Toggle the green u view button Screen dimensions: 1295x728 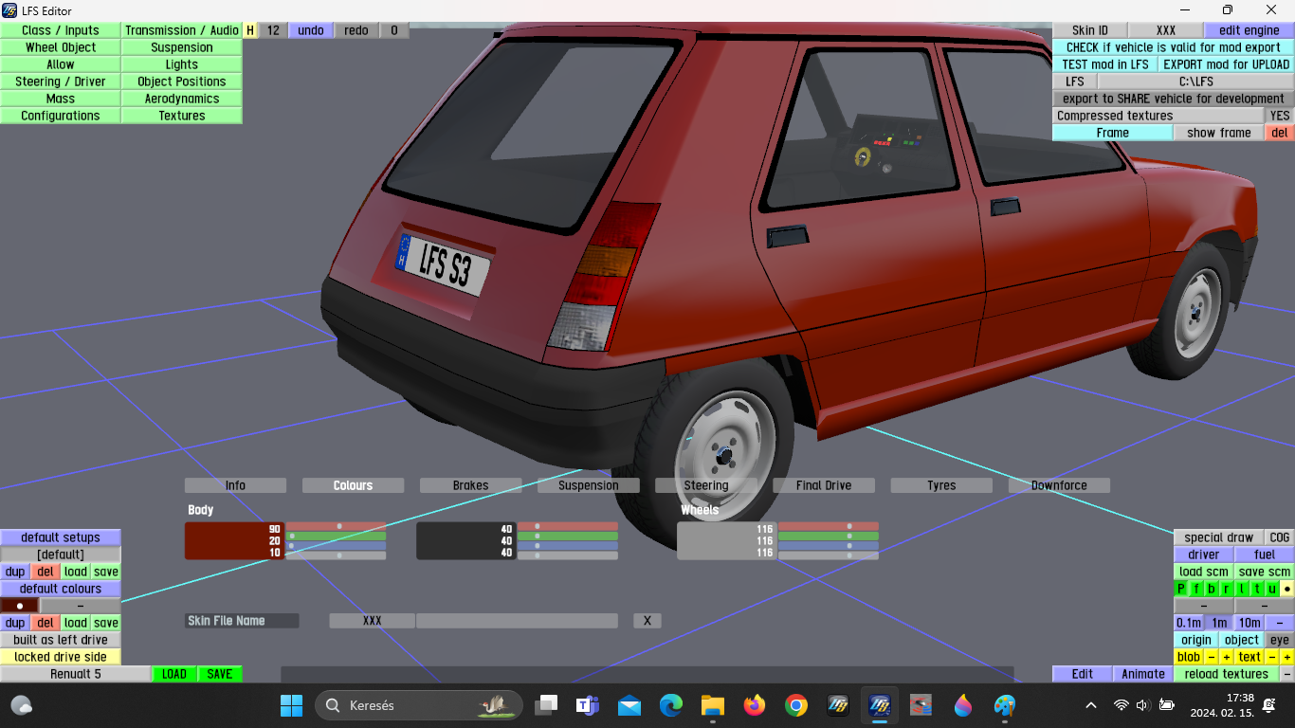click(1272, 589)
